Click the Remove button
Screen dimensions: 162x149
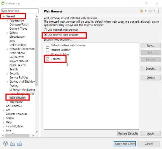(151, 60)
